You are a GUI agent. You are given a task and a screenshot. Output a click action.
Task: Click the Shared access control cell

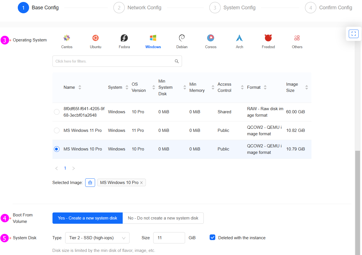tap(224, 112)
